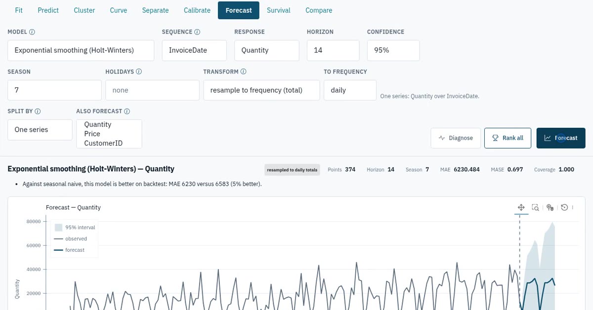Open the chart toolbar overflow menu
The height and width of the screenshot is (310, 593).
[x=573, y=207]
